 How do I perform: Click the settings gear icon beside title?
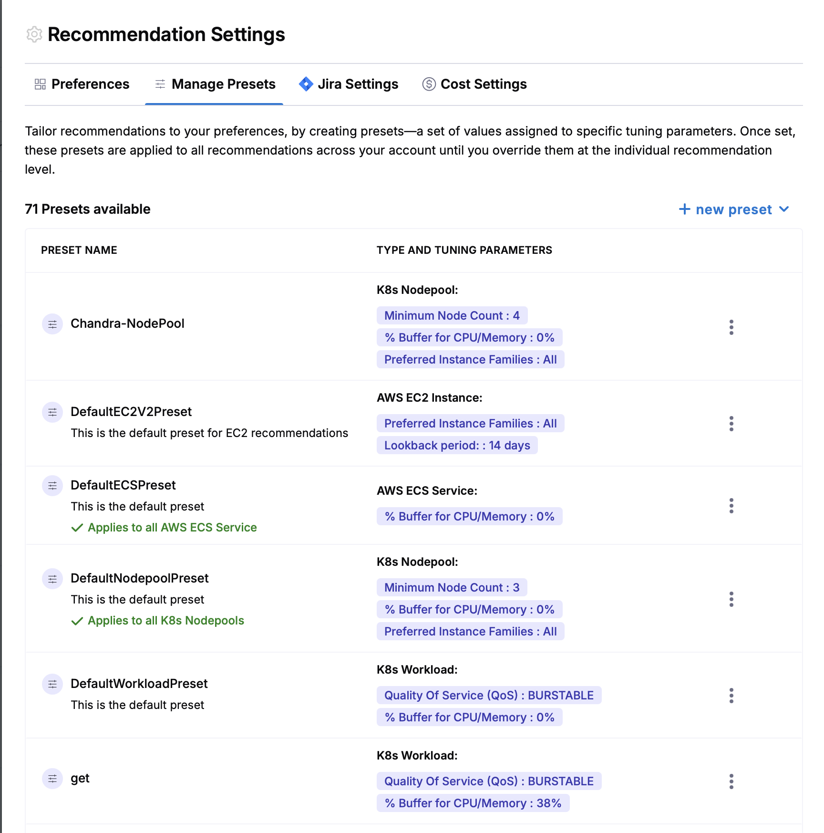tap(34, 34)
